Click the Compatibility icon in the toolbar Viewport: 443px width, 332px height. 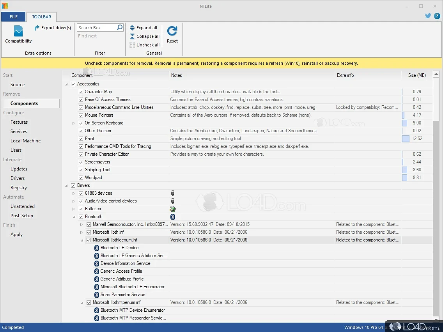click(18, 31)
